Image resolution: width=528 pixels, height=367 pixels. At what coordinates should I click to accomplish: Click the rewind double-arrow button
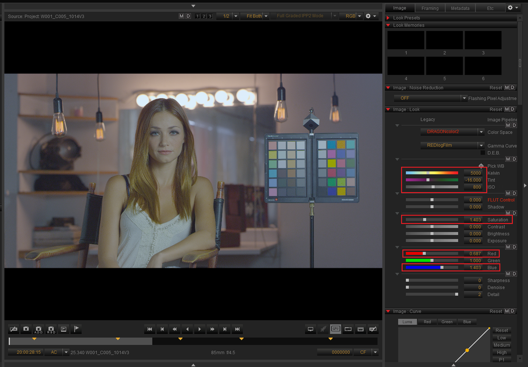point(174,329)
